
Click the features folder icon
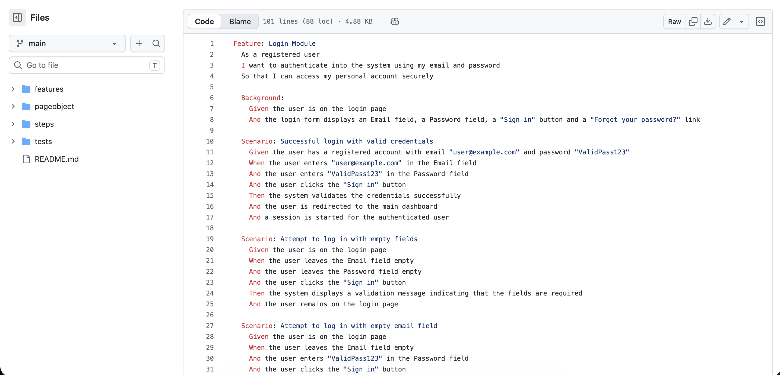click(26, 89)
